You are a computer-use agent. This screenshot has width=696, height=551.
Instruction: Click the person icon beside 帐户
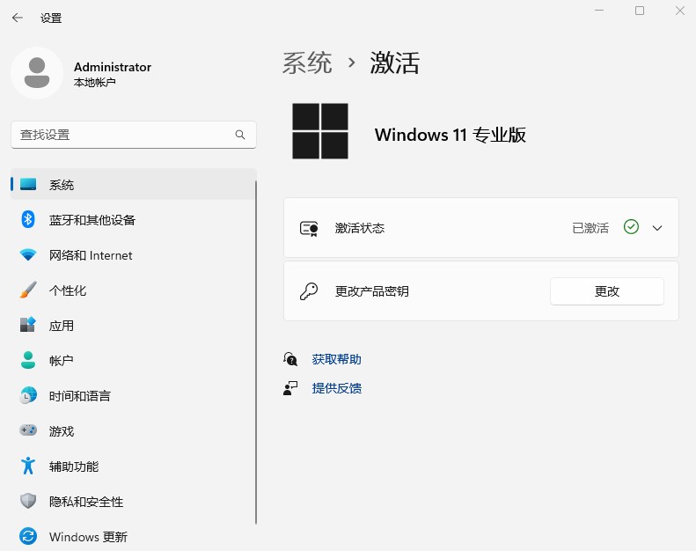pyautogui.click(x=28, y=361)
